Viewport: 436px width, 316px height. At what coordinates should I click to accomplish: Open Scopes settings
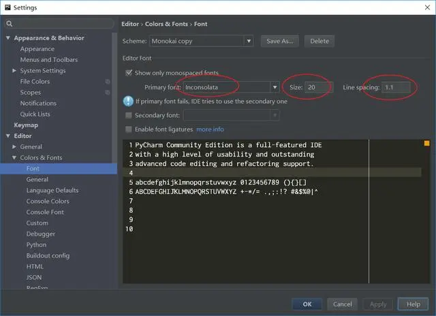pos(30,92)
